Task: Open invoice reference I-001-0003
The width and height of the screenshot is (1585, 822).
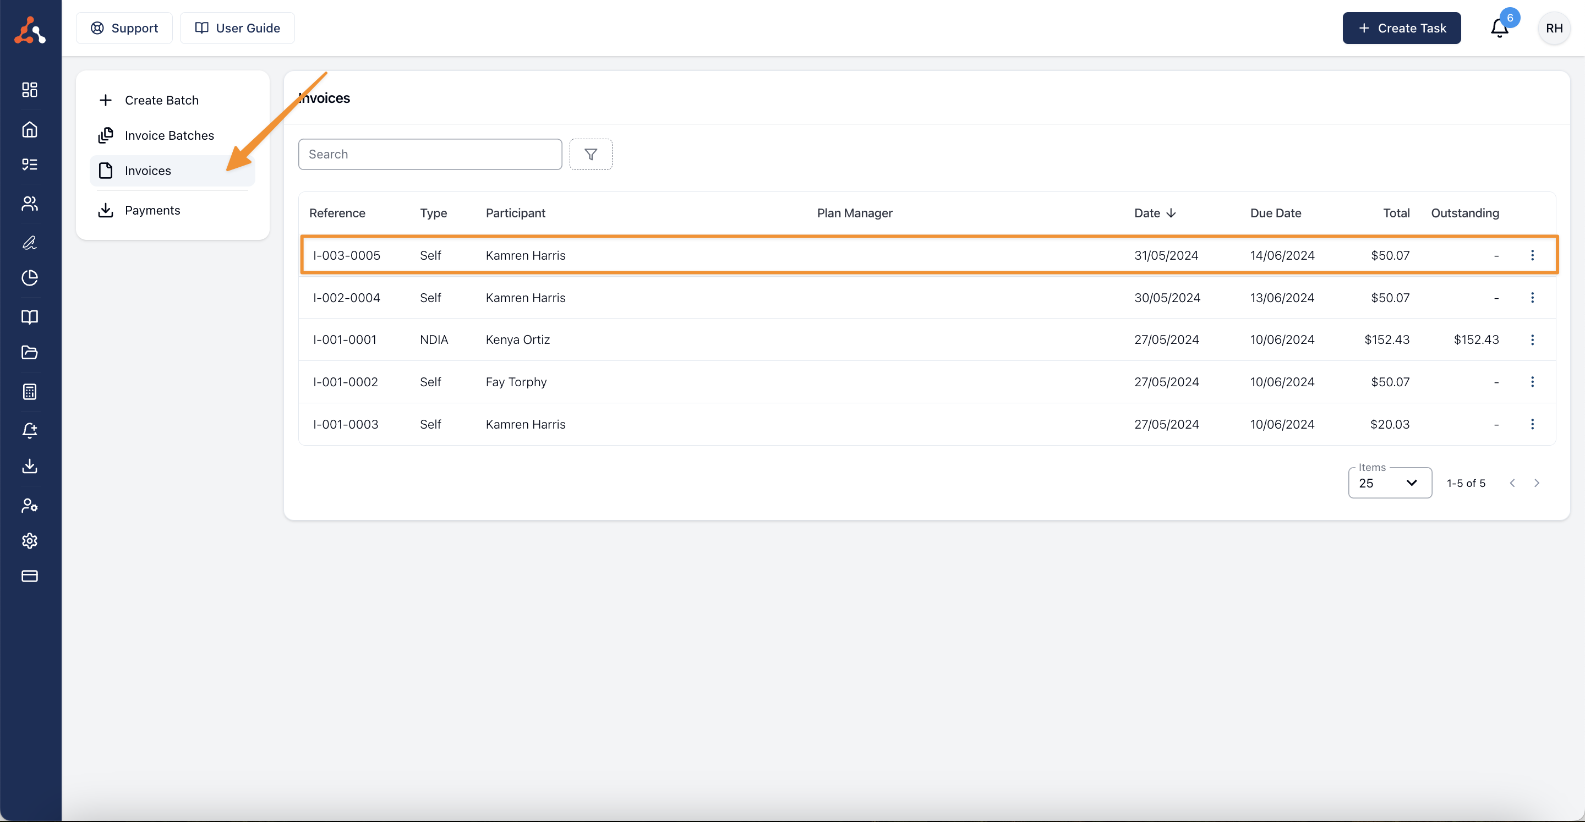Action: tap(345, 424)
